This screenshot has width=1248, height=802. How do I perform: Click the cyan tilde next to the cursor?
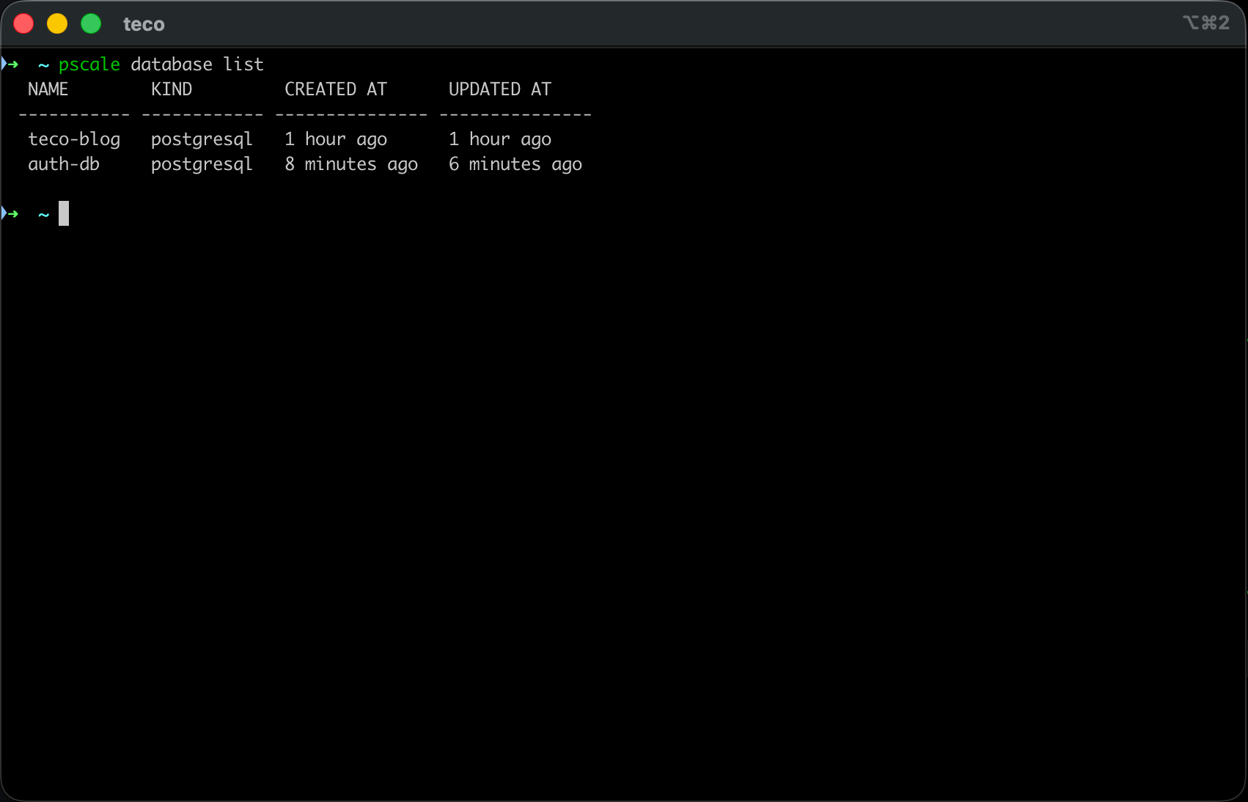click(43, 214)
